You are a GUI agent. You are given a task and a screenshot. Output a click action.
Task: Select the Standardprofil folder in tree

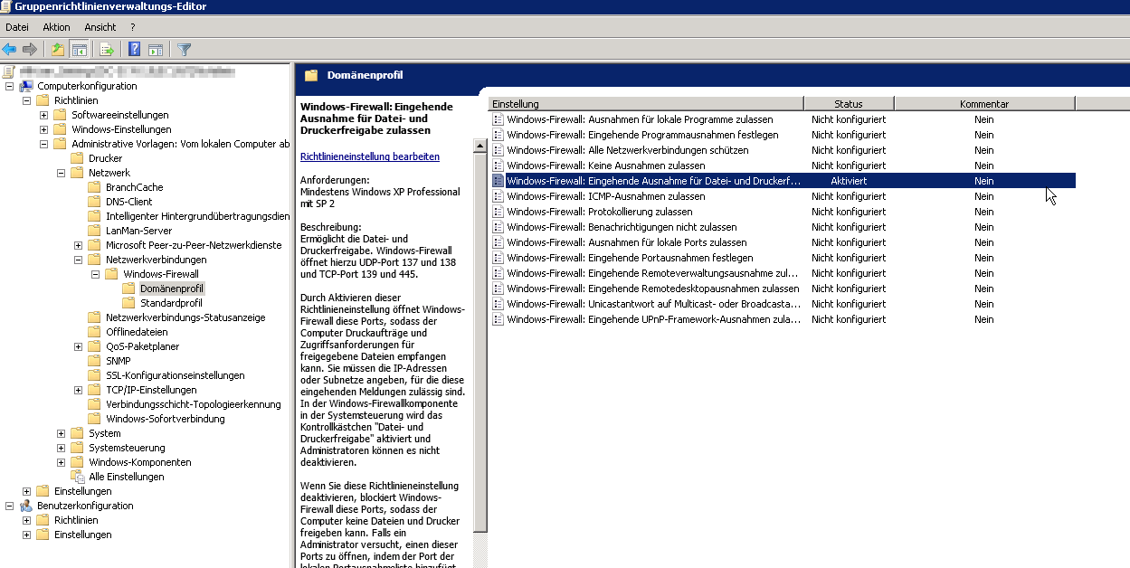[x=171, y=303]
